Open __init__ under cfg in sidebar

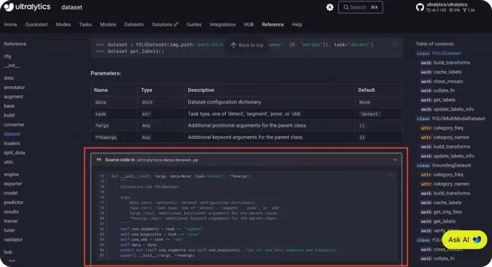pos(12,66)
